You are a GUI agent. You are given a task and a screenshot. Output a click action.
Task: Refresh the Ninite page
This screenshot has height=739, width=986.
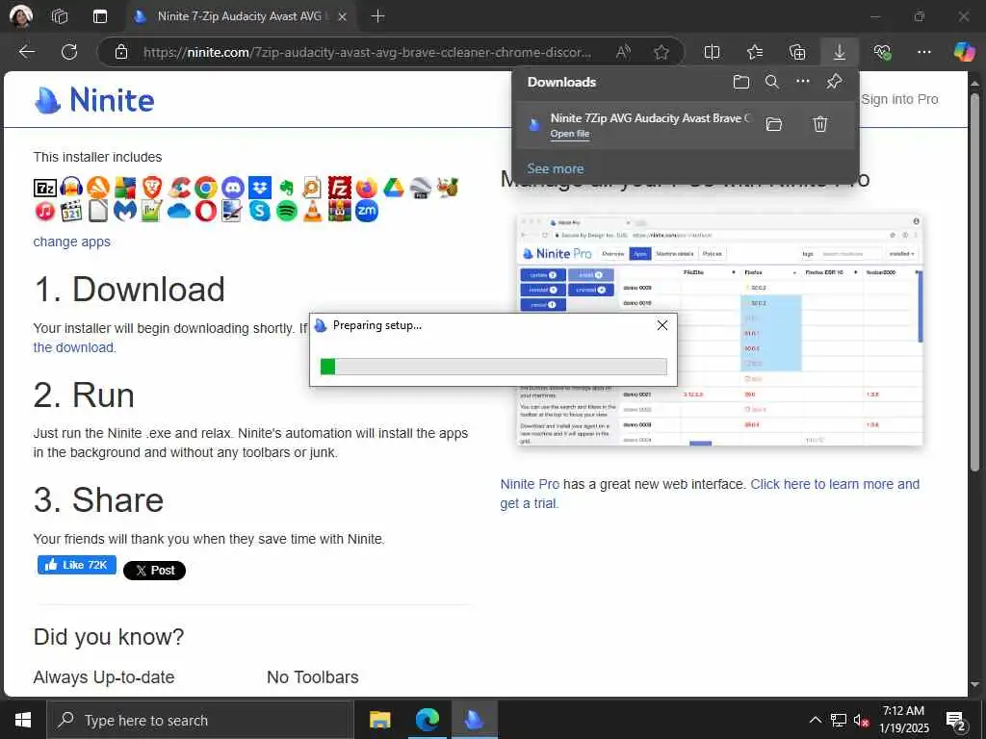69,52
